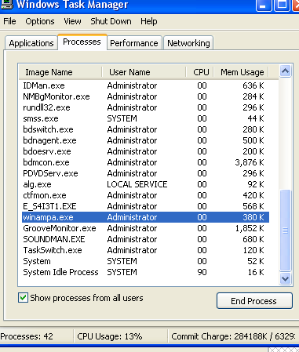Sort by Mem Usage column header

242,72
